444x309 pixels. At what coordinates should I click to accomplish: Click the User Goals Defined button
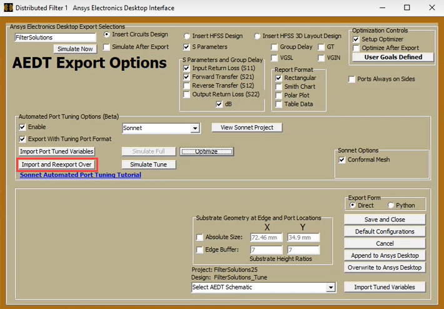point(393,57)
